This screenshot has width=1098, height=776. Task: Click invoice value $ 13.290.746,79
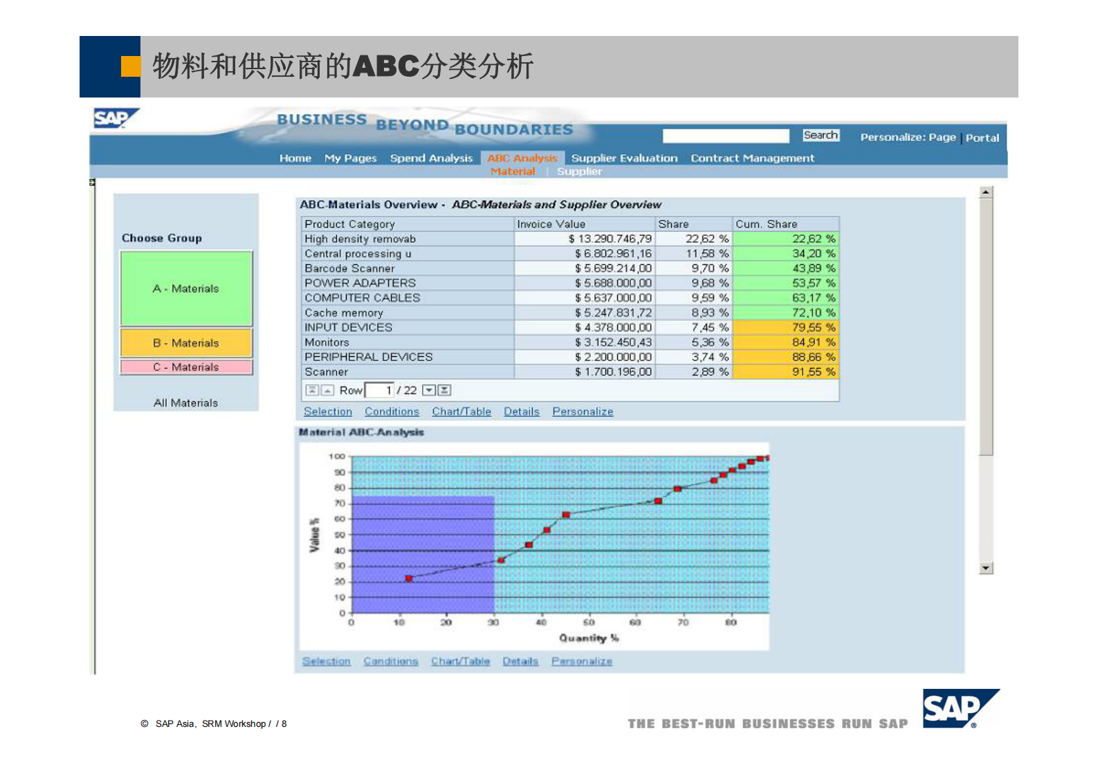click(x=610, y=239)
